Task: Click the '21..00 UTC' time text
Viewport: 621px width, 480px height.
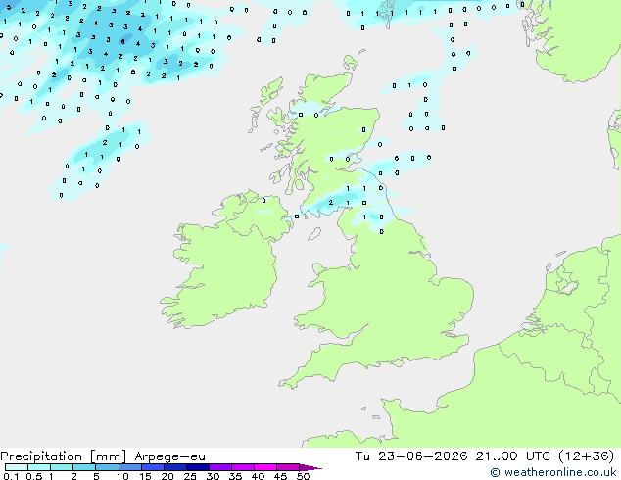Action: tap(513, 456)
